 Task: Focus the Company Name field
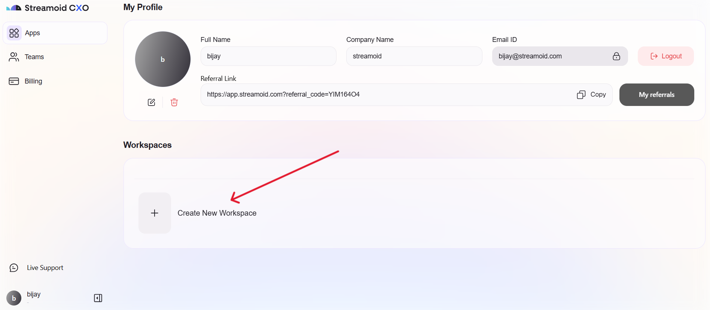(x=414, y=56)
